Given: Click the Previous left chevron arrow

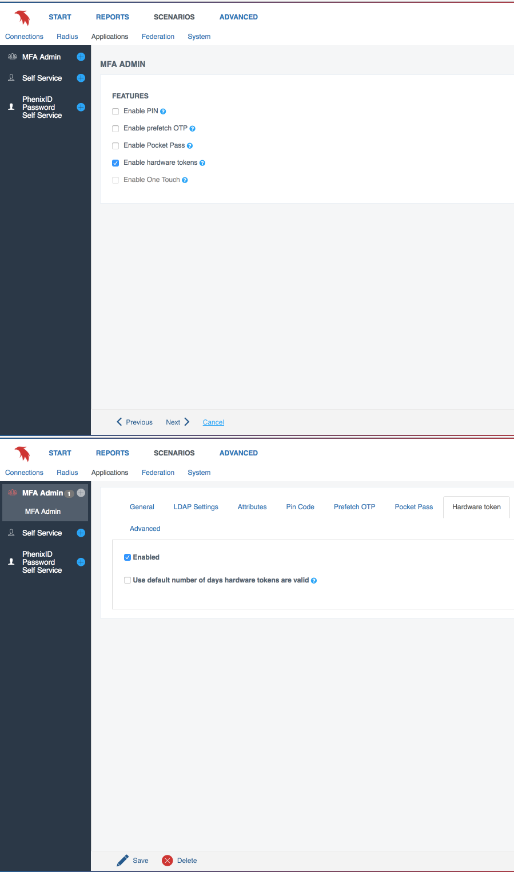Looking at the screenshot, I should 119,422.
